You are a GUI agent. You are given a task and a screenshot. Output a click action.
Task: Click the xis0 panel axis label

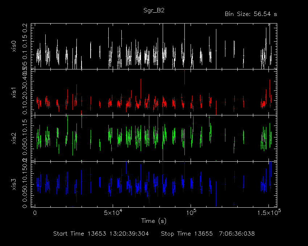point(14,46)
